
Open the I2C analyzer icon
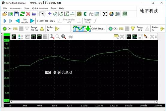[x=91, y=14]
